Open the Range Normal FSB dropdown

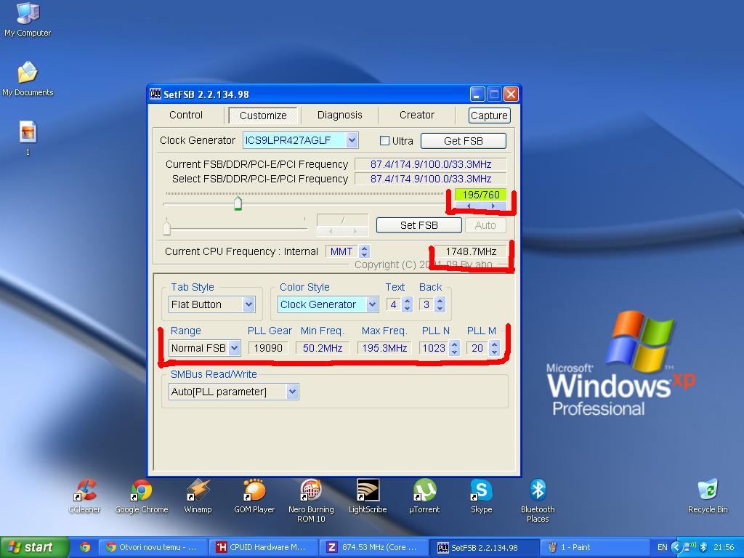coord(234,348)
